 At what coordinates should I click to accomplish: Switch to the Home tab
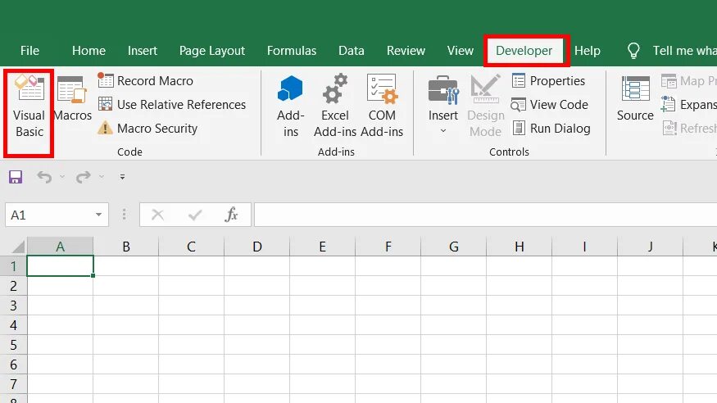click(x=88, y=51)
